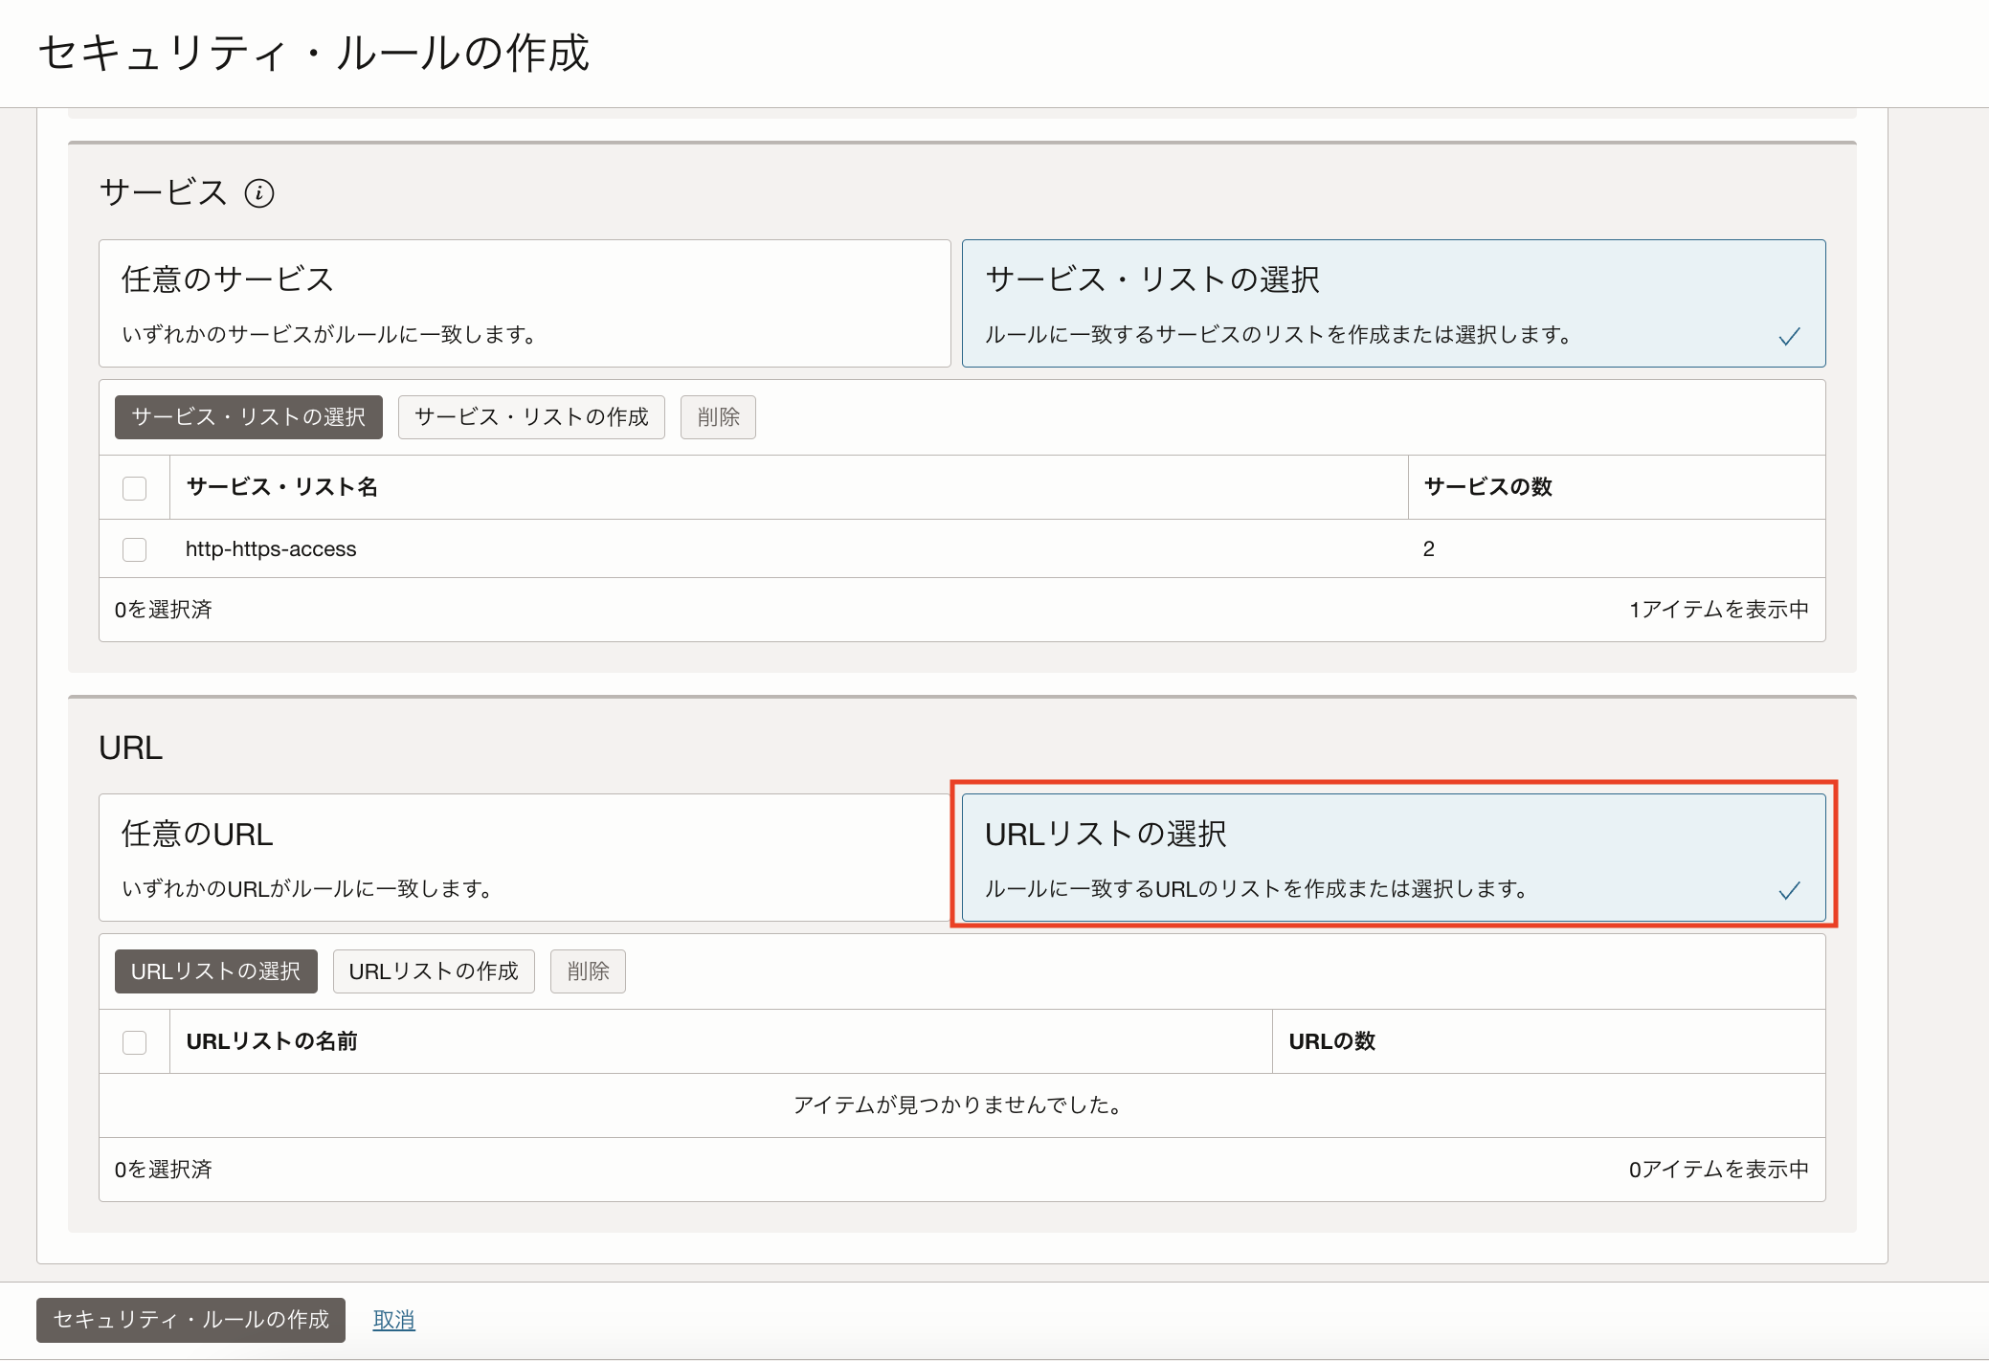Open サービス・リストの作成 button

coord(531,417)
